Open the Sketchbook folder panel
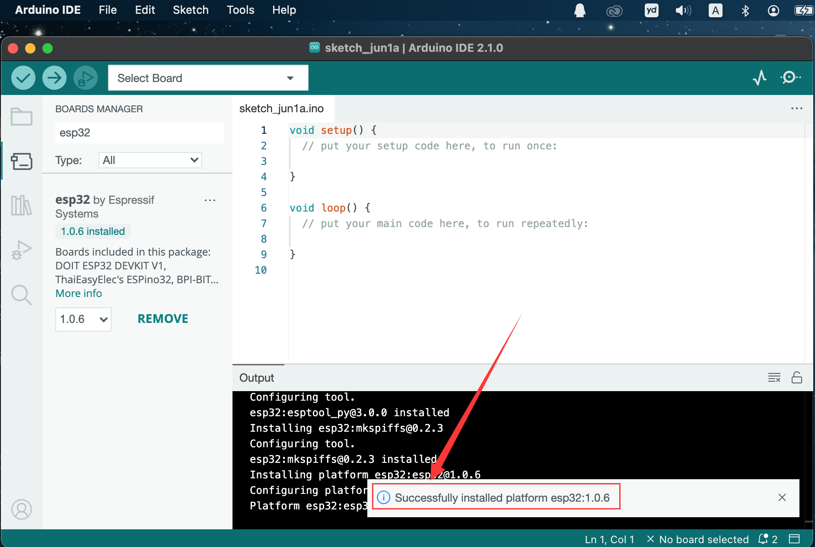Screen dimensions: 815x547 22,117
